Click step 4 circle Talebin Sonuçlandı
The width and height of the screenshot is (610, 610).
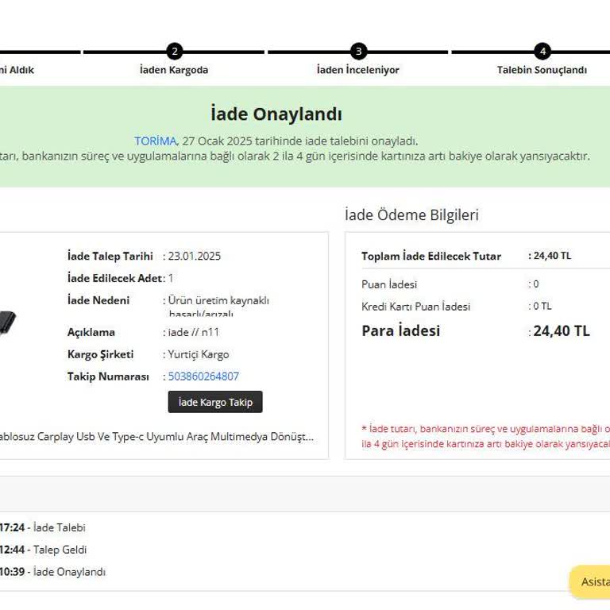[x=542, y=52]
